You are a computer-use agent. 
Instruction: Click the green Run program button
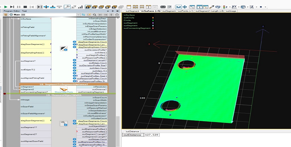click(6, 7)
